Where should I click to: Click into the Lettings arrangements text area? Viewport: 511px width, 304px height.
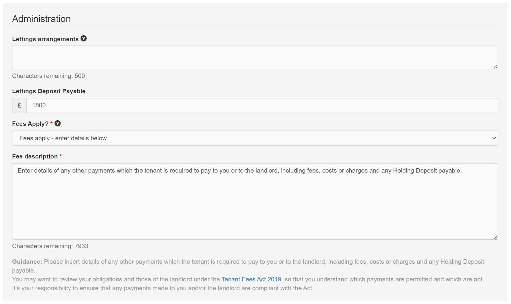point(254,57)
